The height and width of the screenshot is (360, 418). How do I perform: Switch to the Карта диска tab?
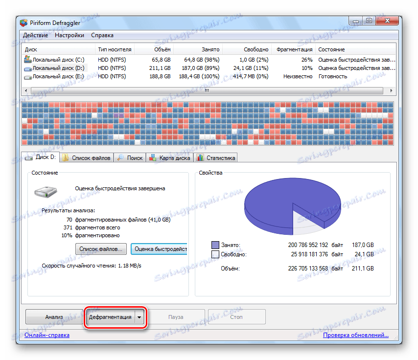[169, 158]
